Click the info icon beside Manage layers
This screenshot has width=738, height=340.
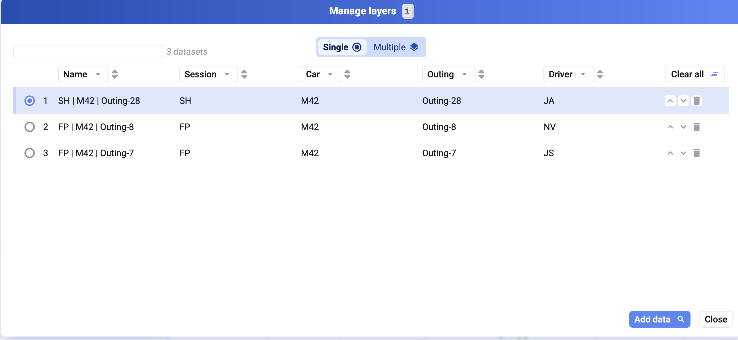[408, 11]
